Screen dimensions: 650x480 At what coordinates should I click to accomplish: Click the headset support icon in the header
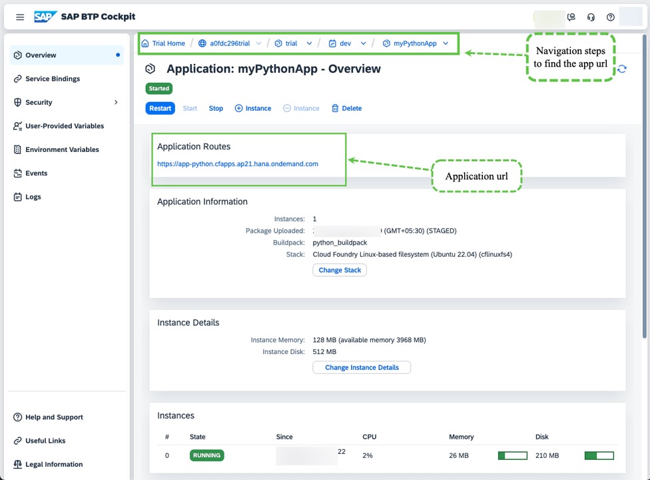591,17
